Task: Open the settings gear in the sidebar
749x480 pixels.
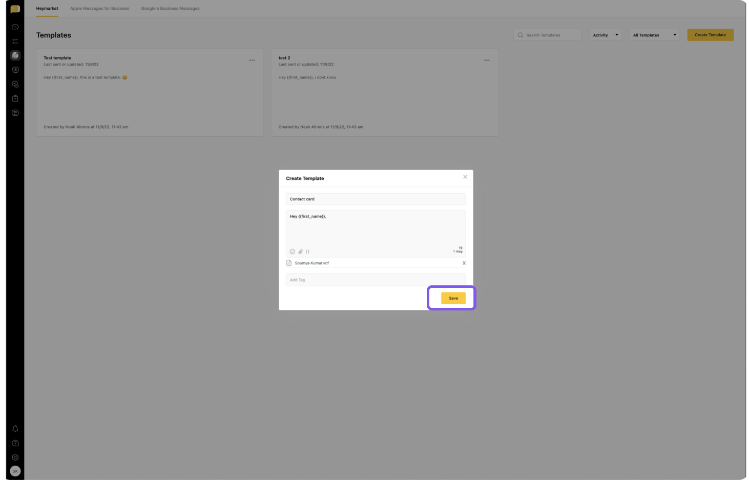Action: [x=15, y=457]
